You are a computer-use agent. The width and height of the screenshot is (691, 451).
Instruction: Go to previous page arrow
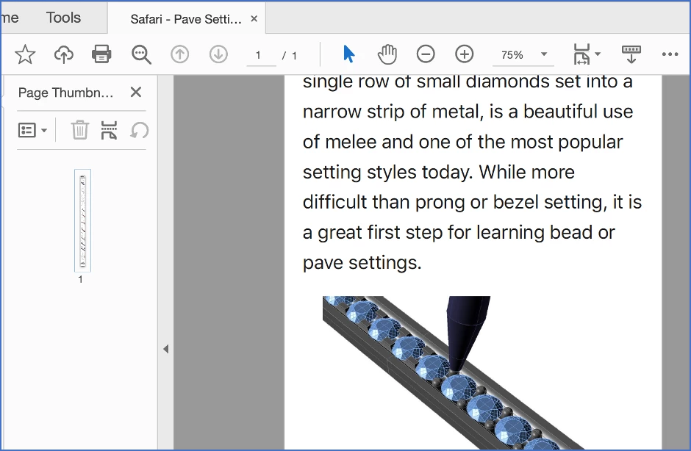coord(180,54)
